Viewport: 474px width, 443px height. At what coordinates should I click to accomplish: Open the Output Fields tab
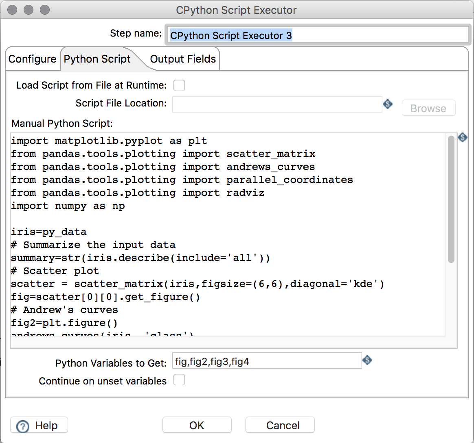pyautogui.click(x=183, y=59)
